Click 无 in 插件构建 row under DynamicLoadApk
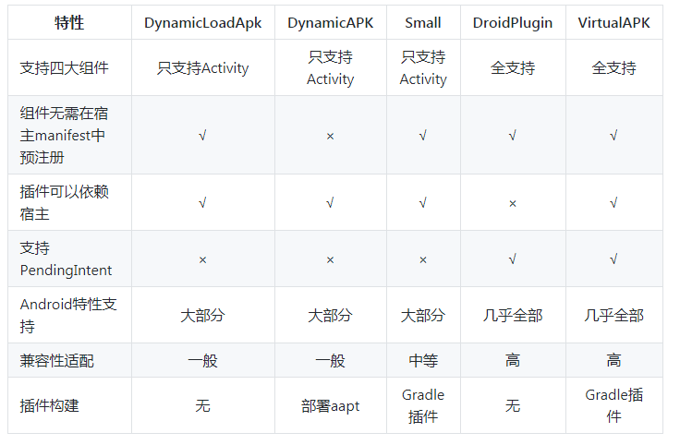 click(x=202, y=405)
